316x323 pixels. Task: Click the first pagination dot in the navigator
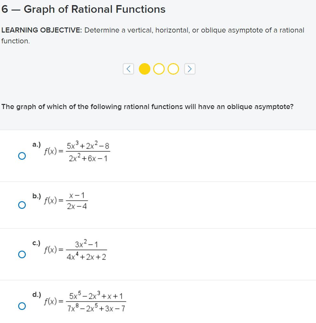click(144, 69)
